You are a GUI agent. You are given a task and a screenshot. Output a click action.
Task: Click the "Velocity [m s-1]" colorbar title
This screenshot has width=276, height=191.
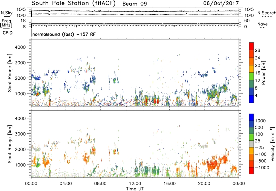pos(273,144)
